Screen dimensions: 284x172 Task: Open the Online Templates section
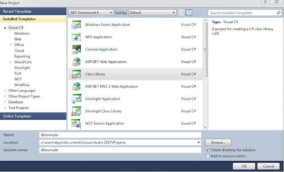coord(33,116)
